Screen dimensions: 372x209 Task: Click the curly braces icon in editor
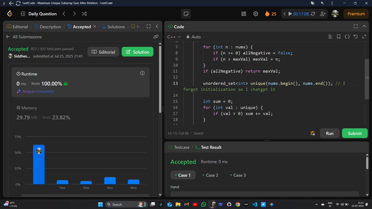click(347, 37)
